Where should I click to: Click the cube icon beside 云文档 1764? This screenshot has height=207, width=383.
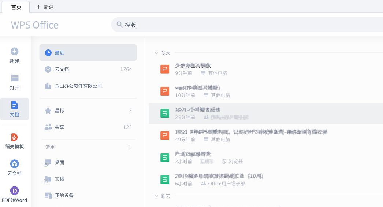point(48,69)
